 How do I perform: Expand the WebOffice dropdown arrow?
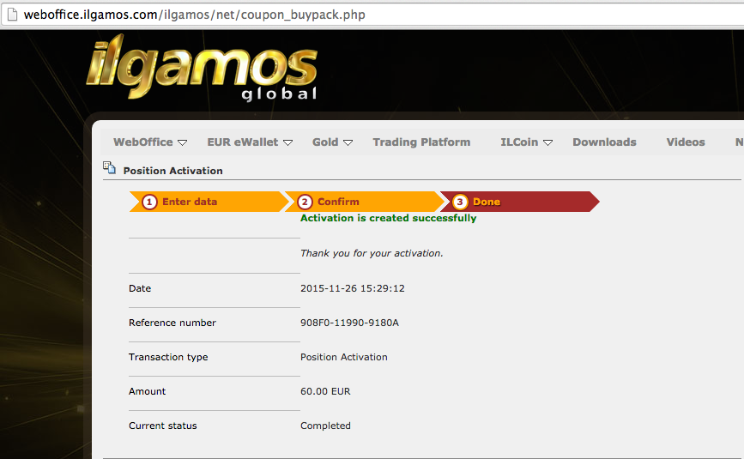(x=183, y=142)
